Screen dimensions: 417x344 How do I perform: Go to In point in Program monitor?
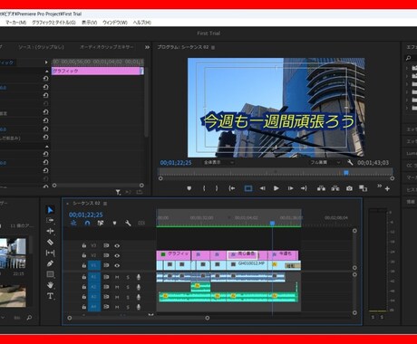[232, 188]
